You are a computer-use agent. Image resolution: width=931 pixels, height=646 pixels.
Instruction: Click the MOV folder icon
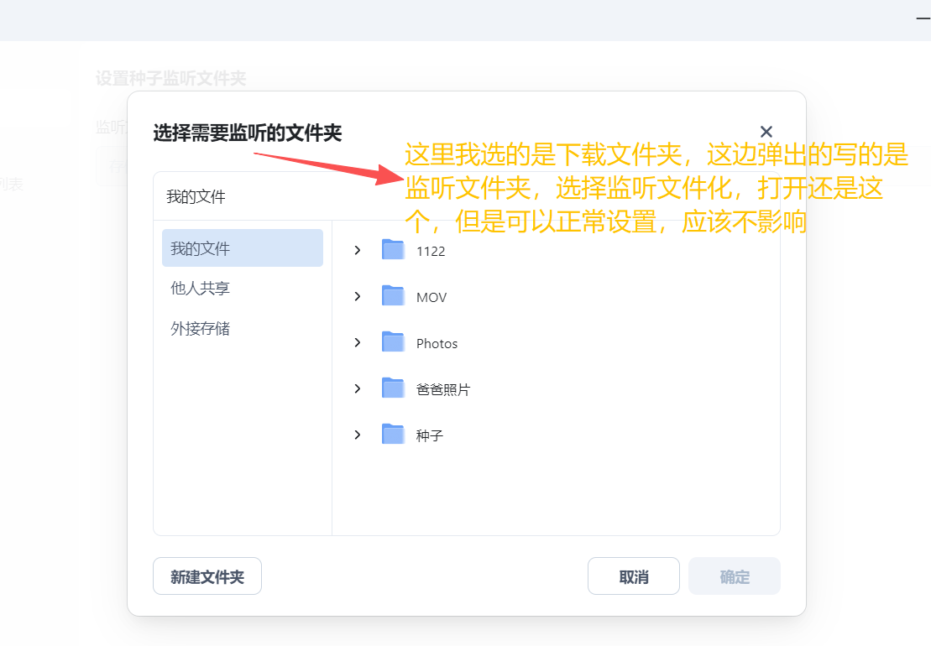[393, 296]
